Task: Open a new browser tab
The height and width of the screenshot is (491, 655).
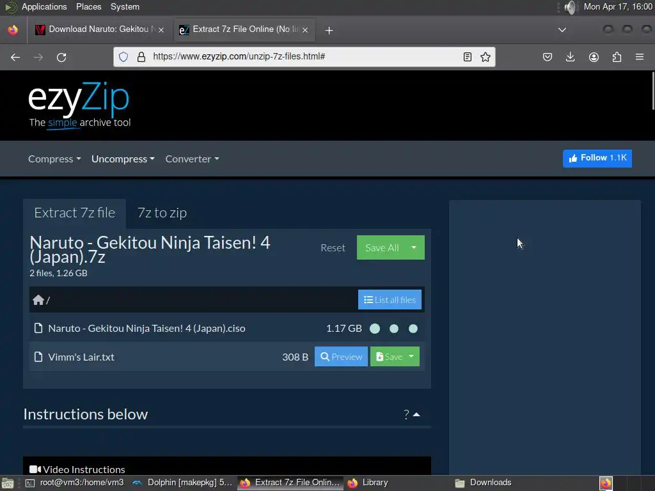Action: (x=329, y=31)
